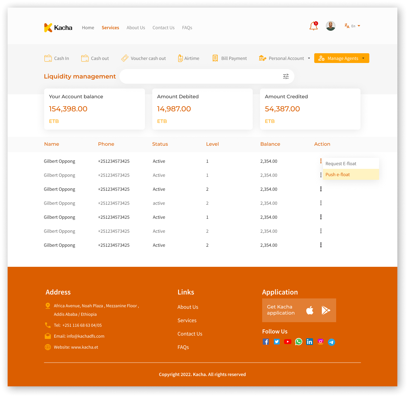408x397 pixels.
Task: Visit the Facebook page icon
Action: click(x=266, y=342)
